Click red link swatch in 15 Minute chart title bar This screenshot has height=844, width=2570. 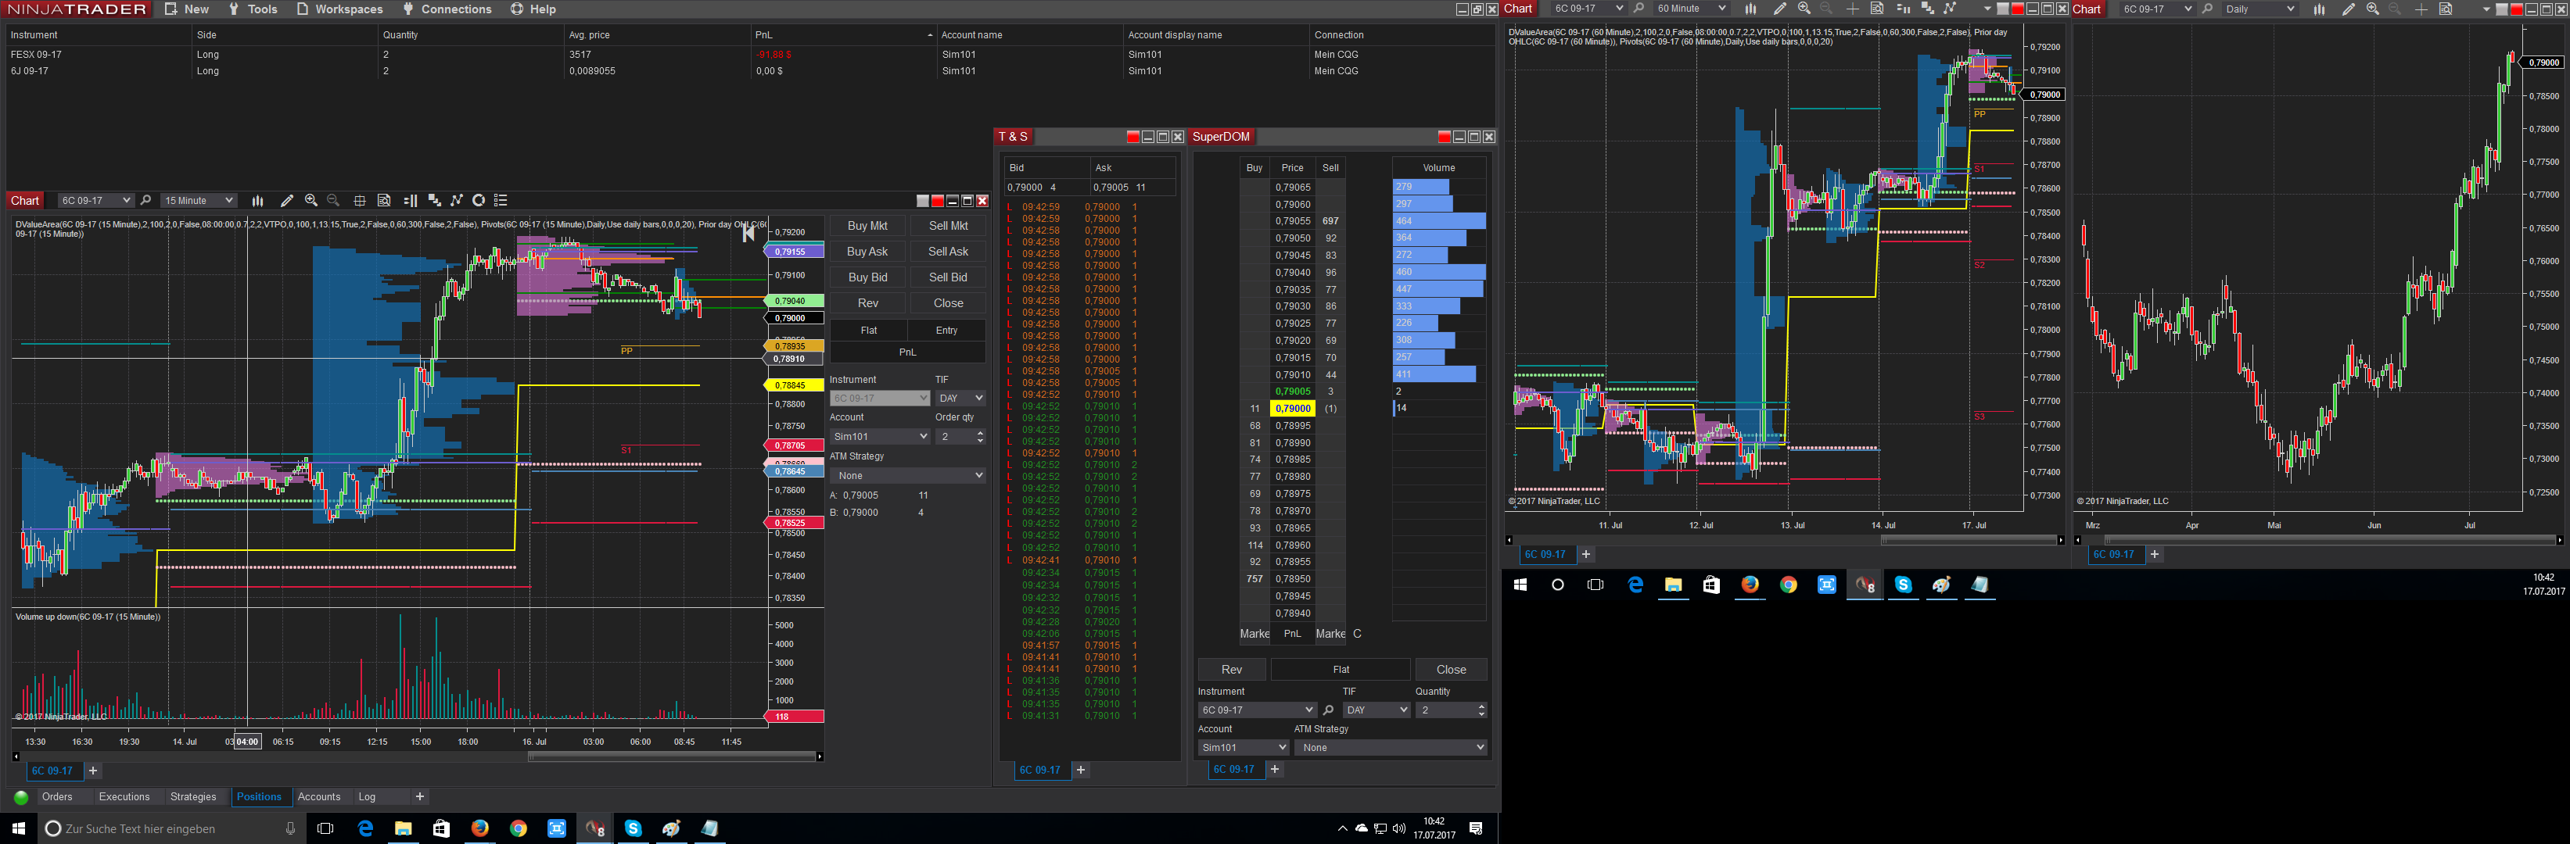[x=937, y=202]
